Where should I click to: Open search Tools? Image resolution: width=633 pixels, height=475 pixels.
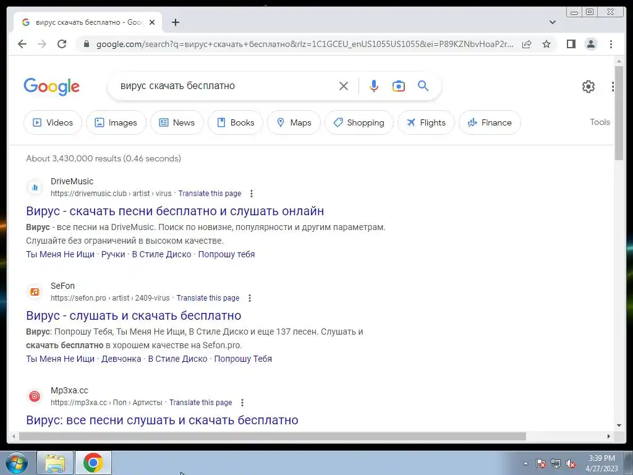pyautogui.click(x=600, y=122)
